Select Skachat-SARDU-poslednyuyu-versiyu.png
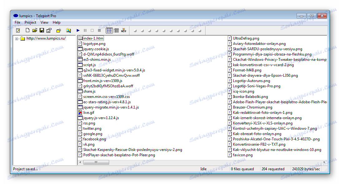 click(x=268, y=49)
